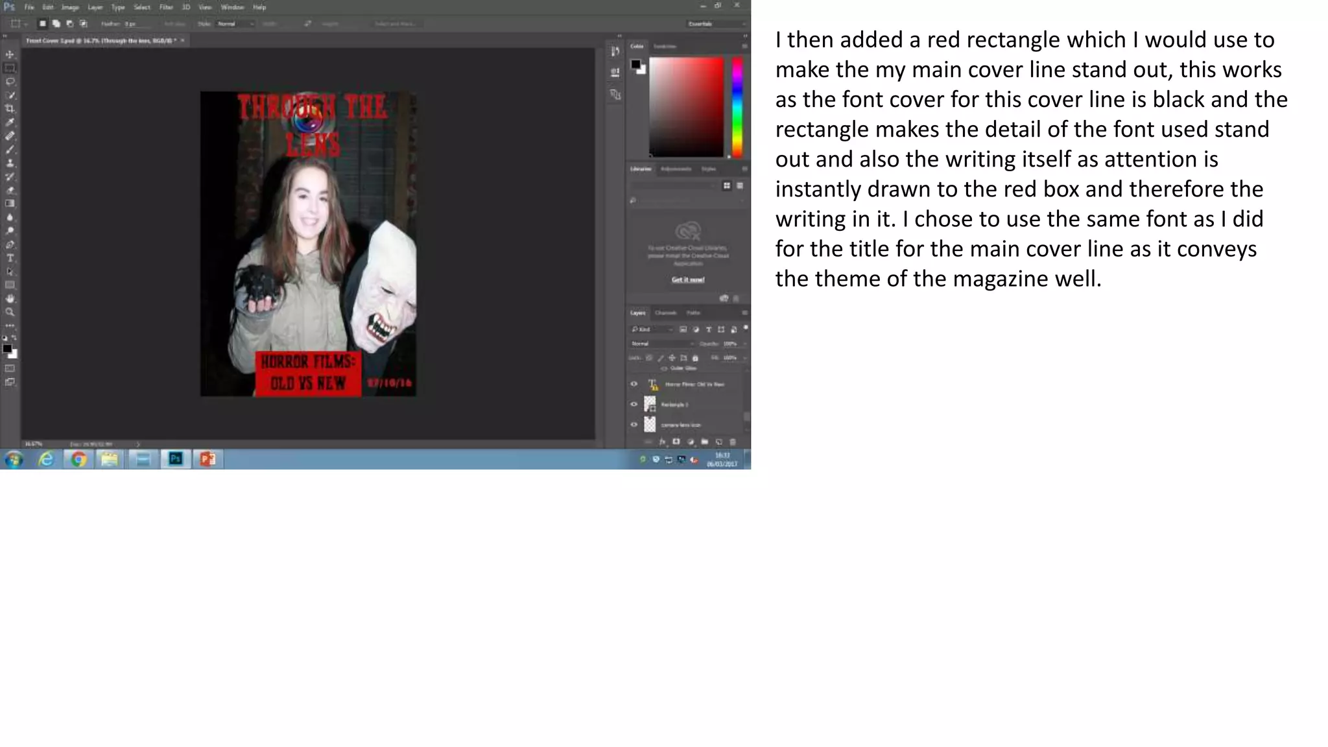
Task: Open Google Chrome from the taskbar
Action: 78,459
